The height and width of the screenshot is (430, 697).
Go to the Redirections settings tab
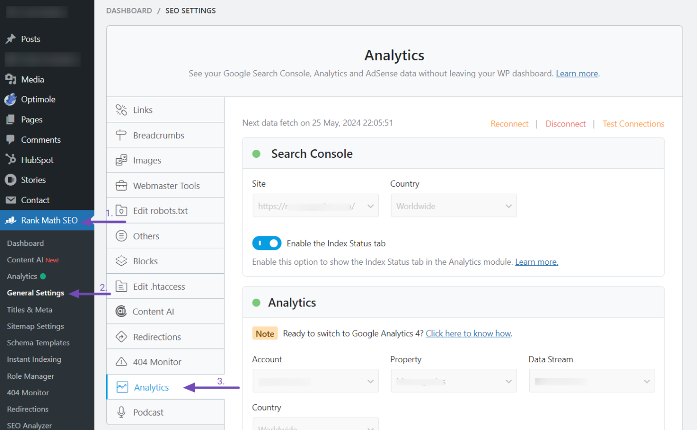[165, 336]
